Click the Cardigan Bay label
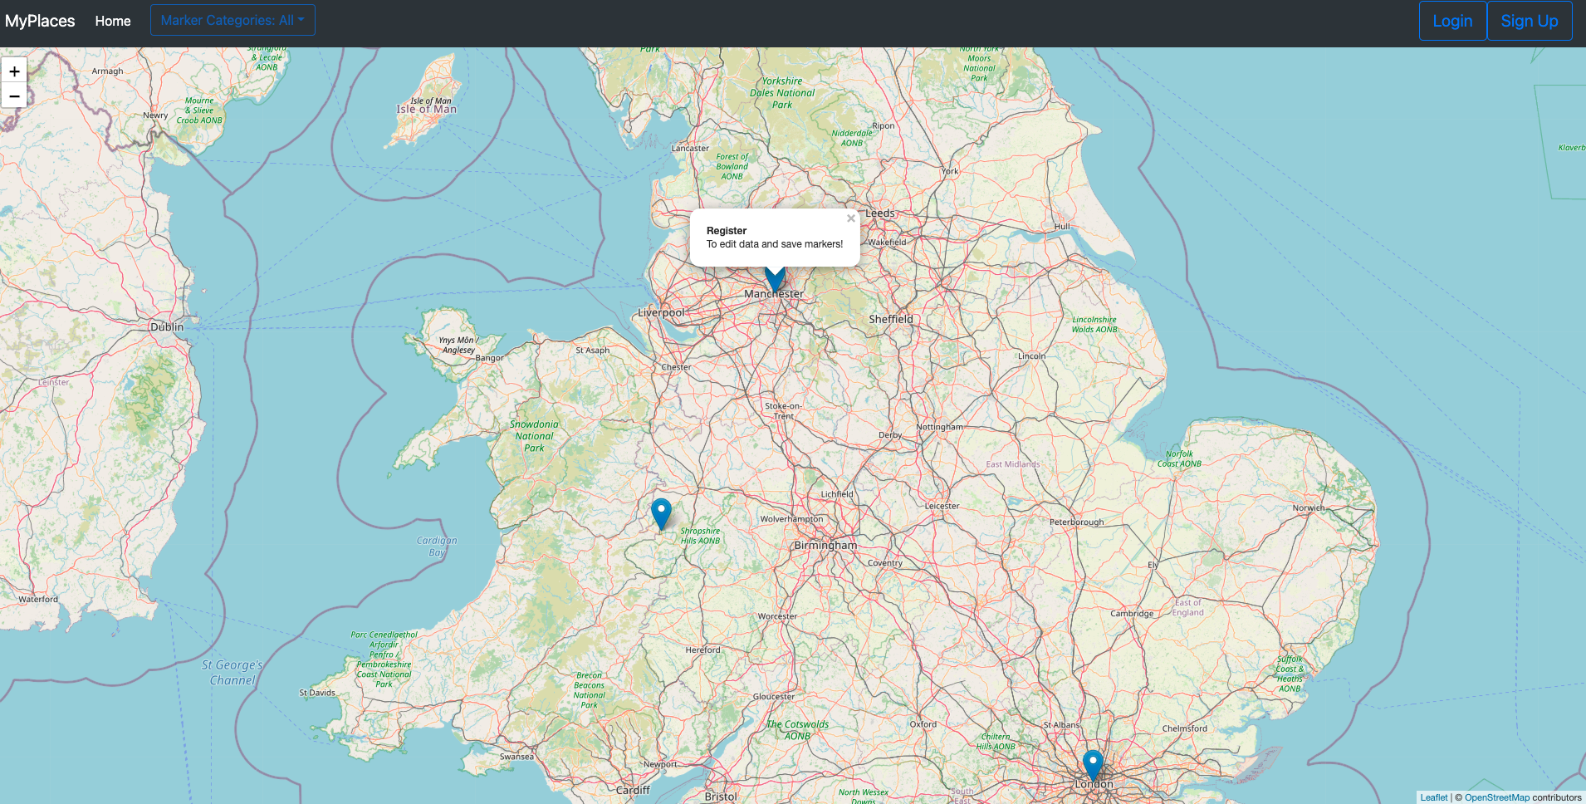This screenshot has height=804, width=1586. coord(437,547)
